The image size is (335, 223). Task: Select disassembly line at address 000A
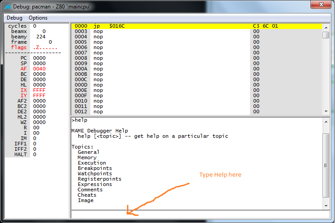pyautogui.click(x=196, y=69)
